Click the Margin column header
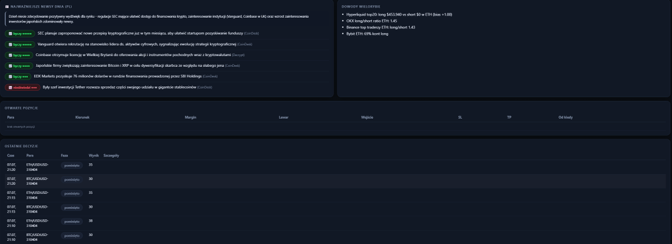 pyautogui.click(x=190, y=118)
